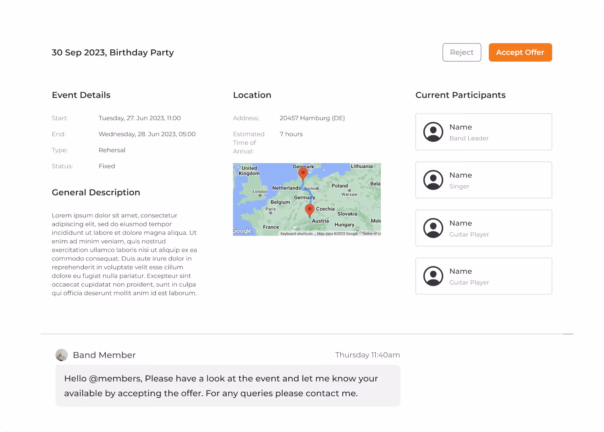Click the Warsaw city label on map
The width and height of the screenshot is (604, 432).
pos(349,194)
